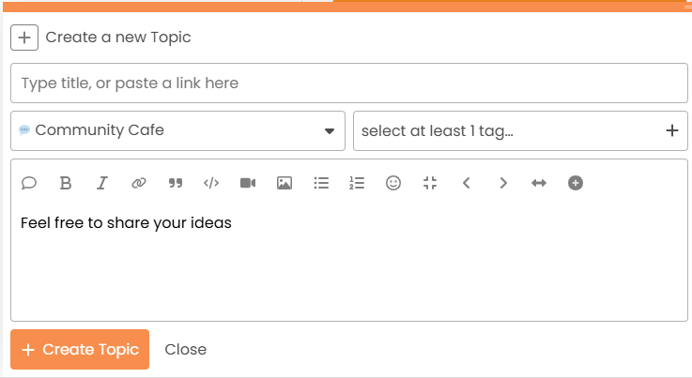This screenshot has height=378, width=692.
Task: Insert a hyperlink with link icon
Action: (139, 183)
